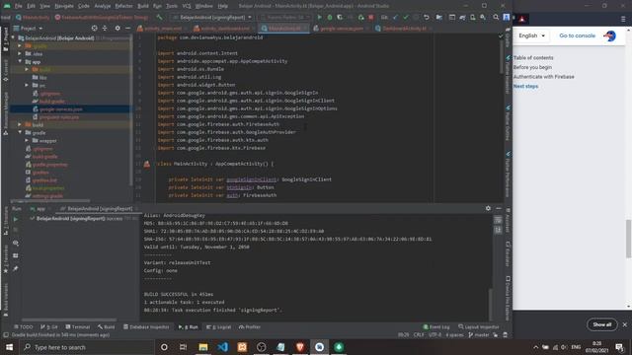Collapse the app folder in project tree
The image size is (632, 355).
coord(20,61)
